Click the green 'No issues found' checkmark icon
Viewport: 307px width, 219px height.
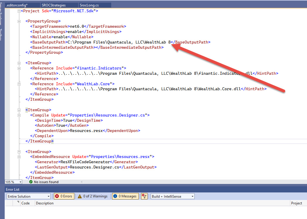click(31, 182)
